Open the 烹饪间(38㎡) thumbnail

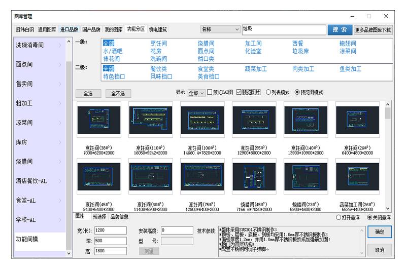(99, 120)
